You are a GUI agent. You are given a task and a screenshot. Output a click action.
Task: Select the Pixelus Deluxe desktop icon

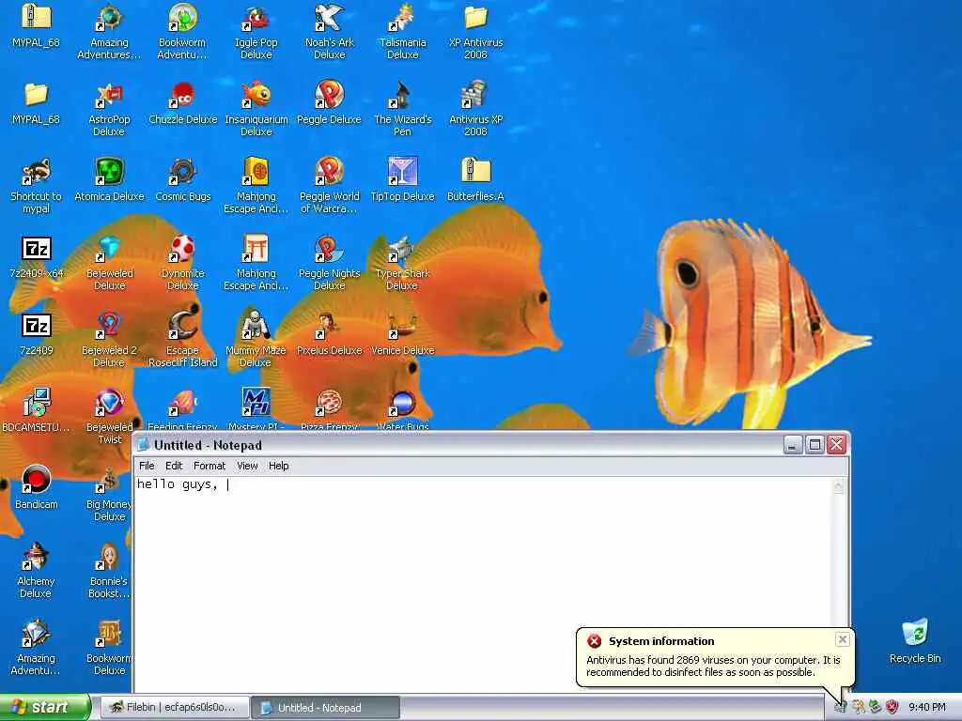[x=330, y=334]
